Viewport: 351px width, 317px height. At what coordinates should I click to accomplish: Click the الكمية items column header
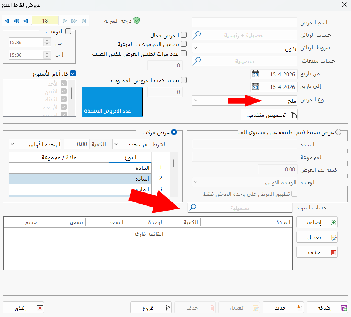(x=183, y=222)
